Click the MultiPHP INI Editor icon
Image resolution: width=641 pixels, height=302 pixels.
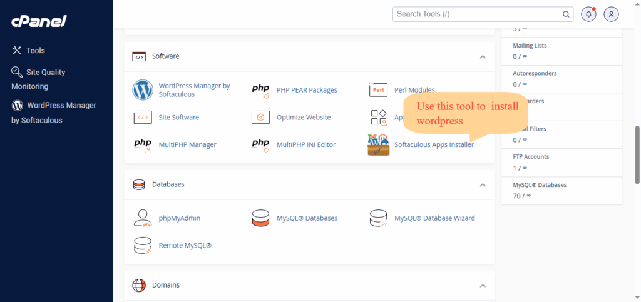260,145
